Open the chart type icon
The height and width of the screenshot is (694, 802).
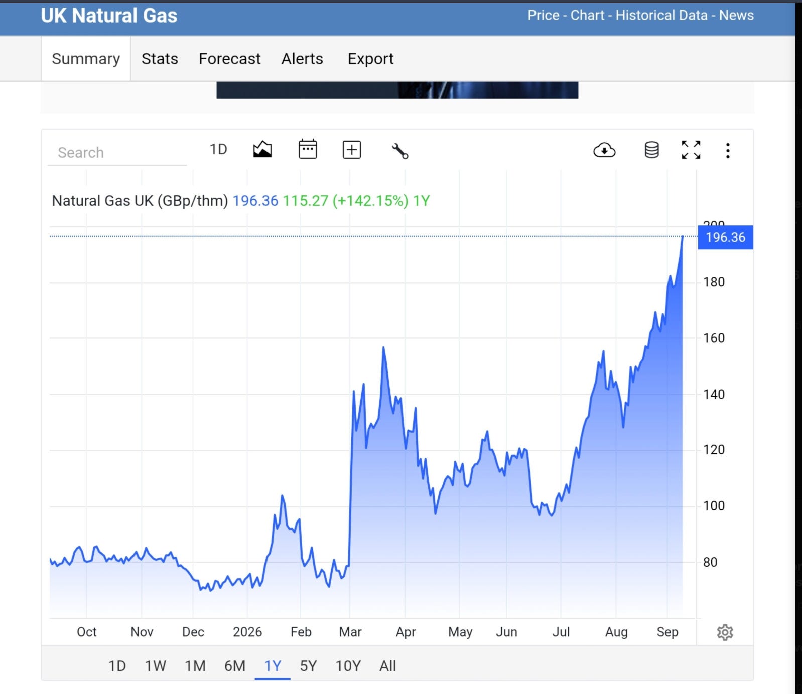[x=262, y=150]
